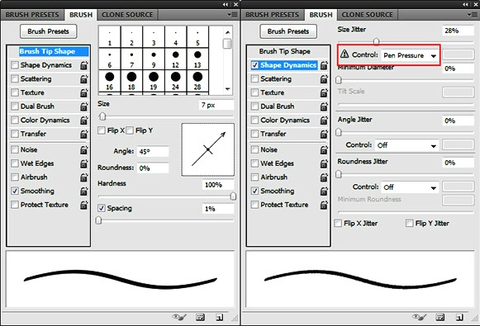Viewport: 480px width, 326px height.
Task: Switch to Clone Source tab, left panel
Action: [x=127, y=15]
